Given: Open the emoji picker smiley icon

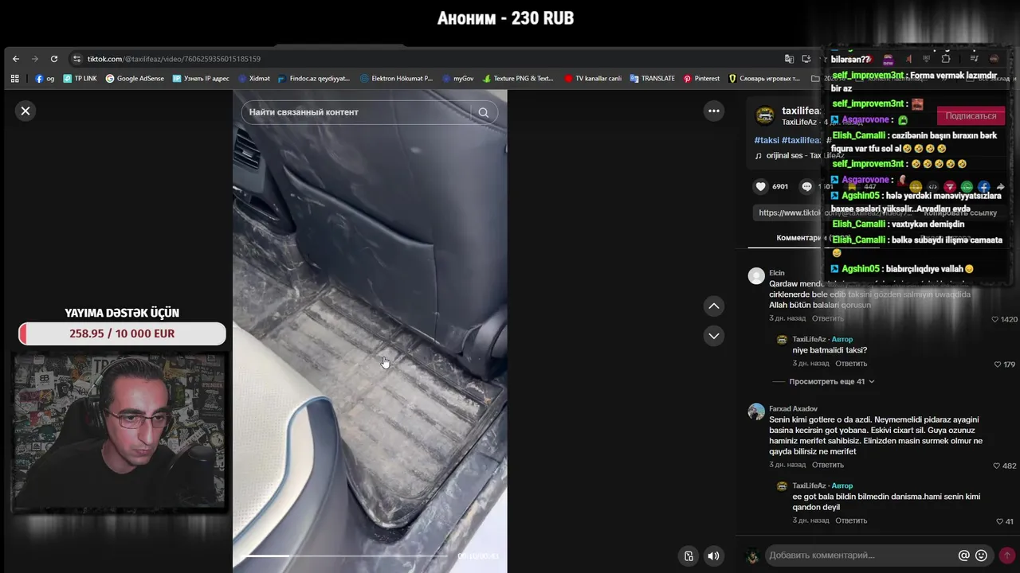Looking at the screenshot, I should pyautogui.click(x=981, y=555).
